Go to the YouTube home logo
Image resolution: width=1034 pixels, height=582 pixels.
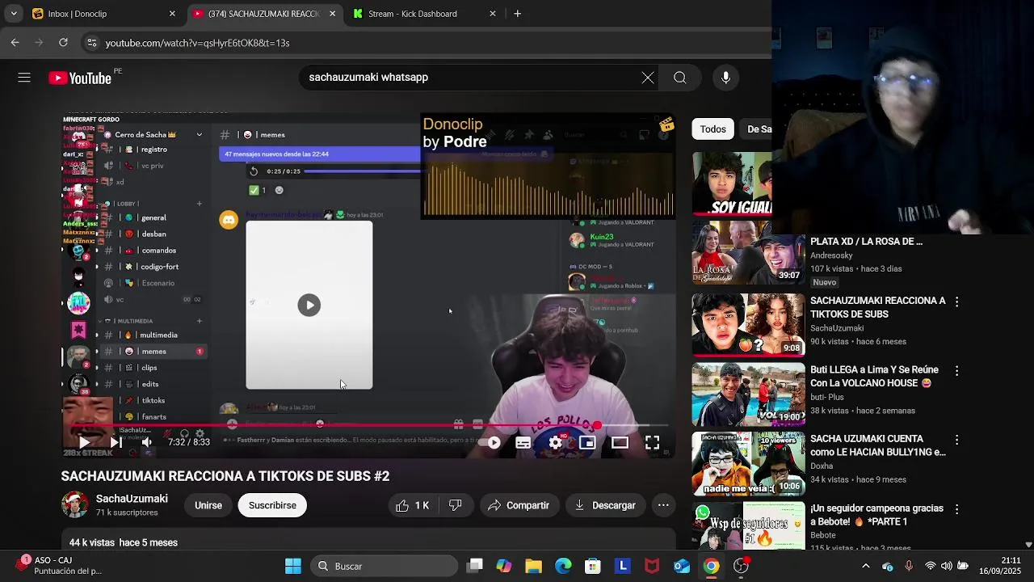(79, 78)
